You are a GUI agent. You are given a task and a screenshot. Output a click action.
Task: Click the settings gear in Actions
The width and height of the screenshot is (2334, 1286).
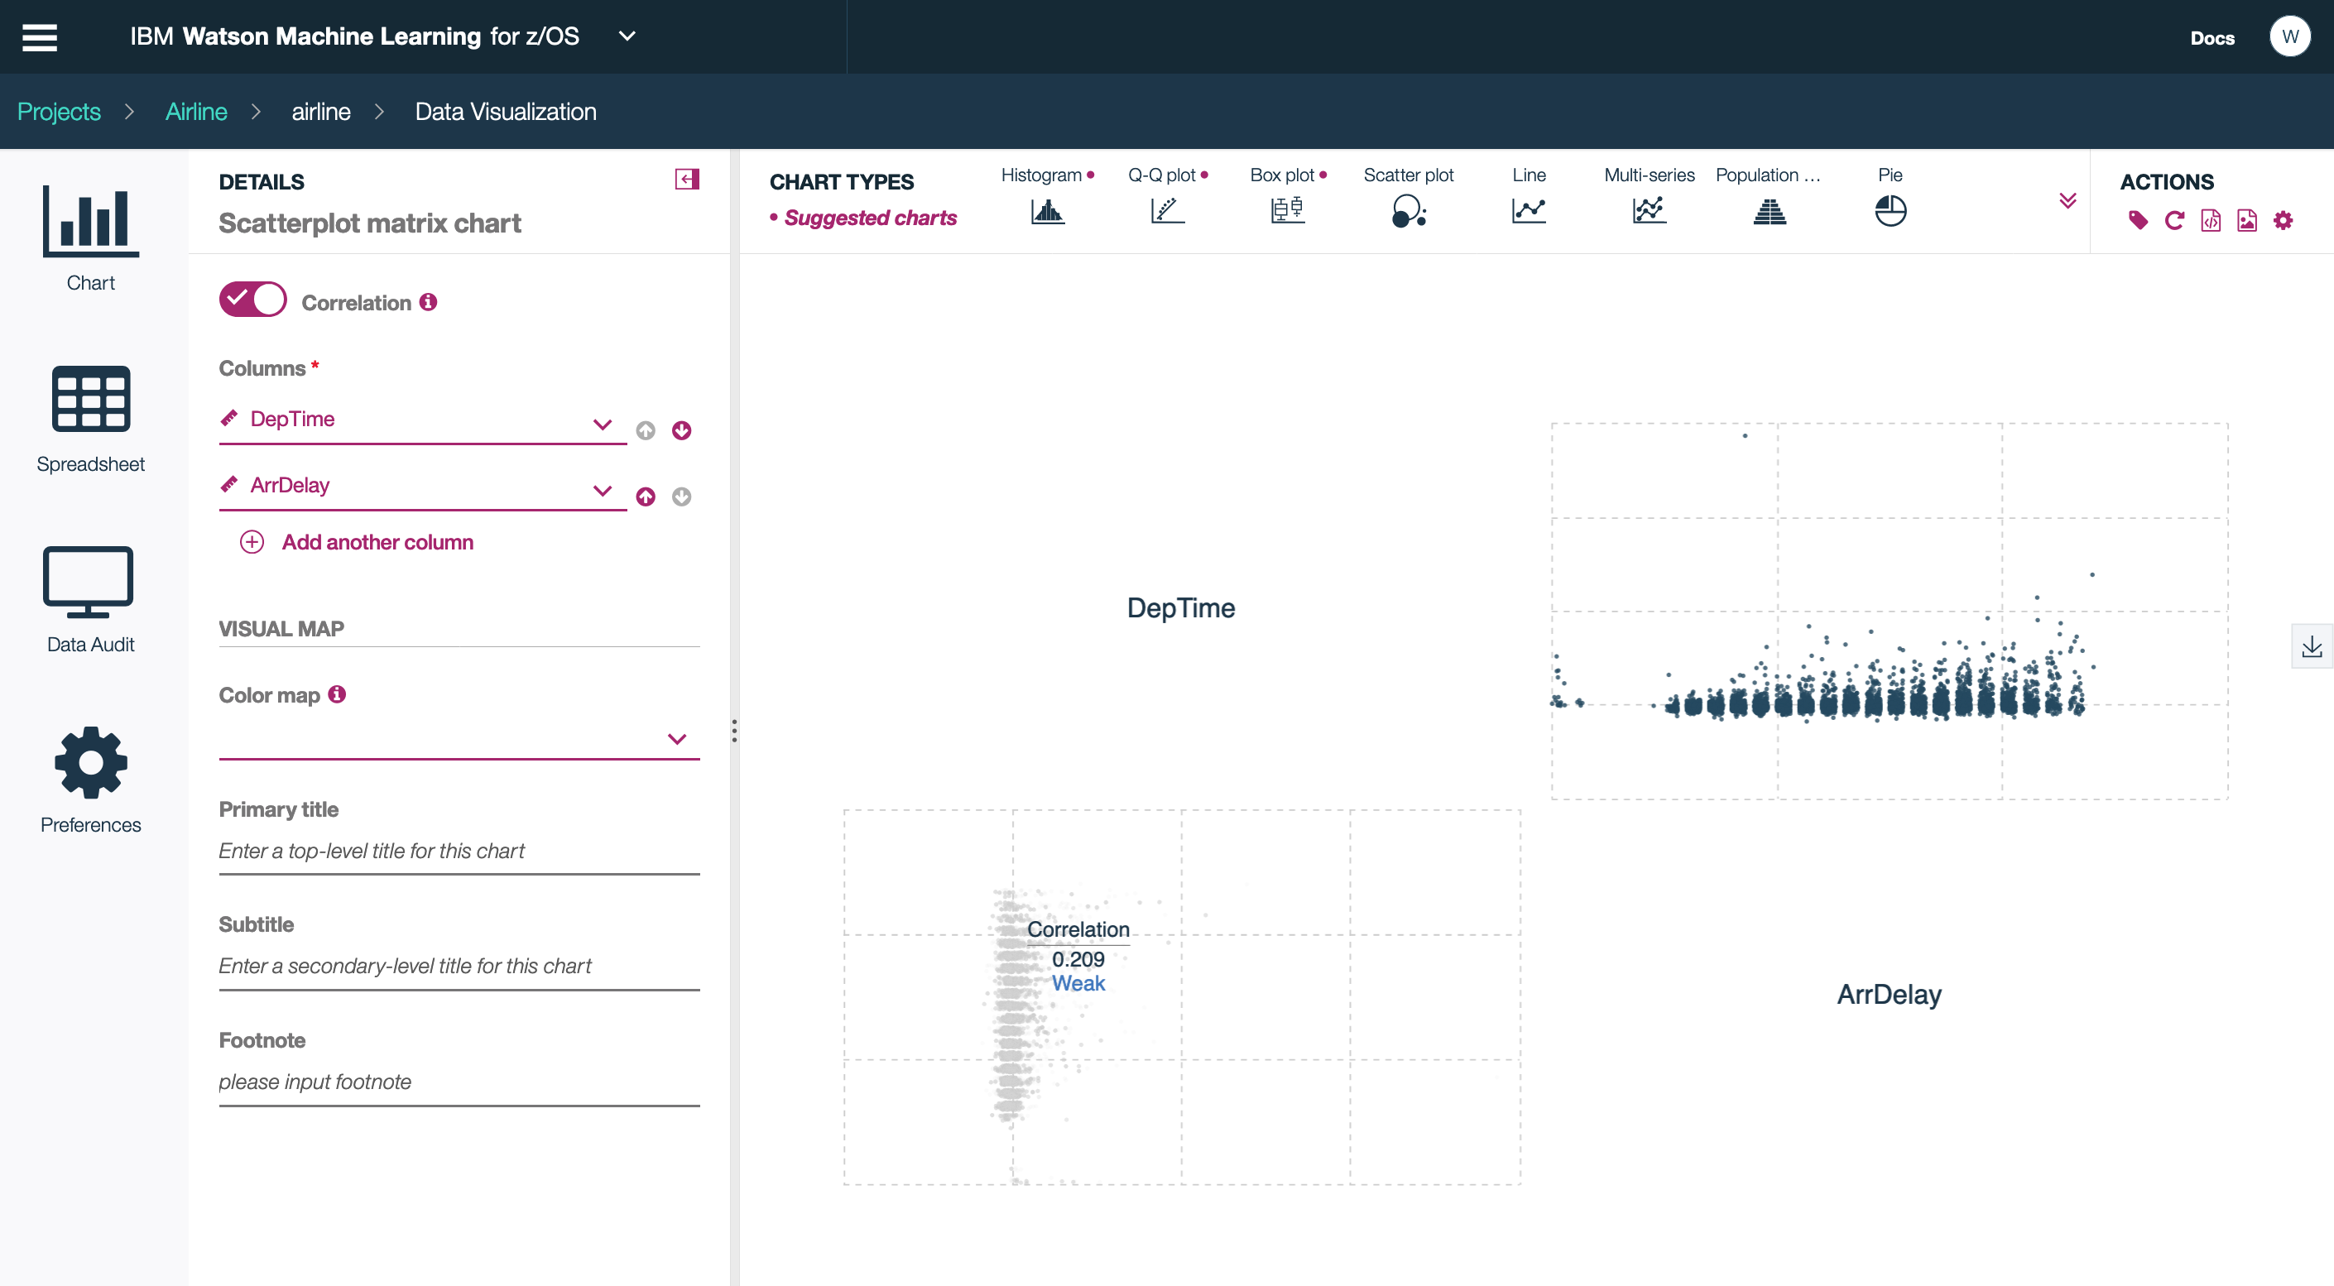click(2282, 220)
